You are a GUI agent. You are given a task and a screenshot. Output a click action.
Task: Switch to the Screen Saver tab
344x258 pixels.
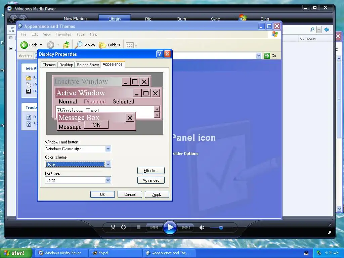(88, 65)
